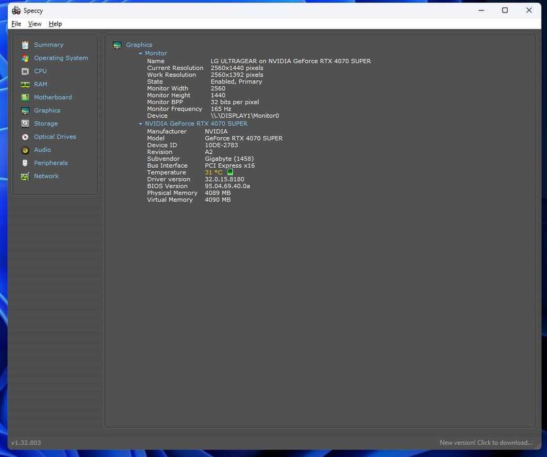This screenshot has width=547, height=457.
Task: Open the Audio section
Action: (x=42, y=150)
